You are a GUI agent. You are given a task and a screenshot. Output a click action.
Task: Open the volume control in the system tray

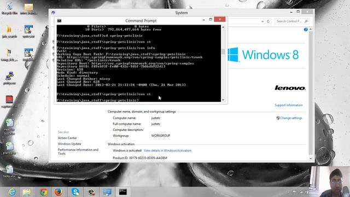click(306, 192)
